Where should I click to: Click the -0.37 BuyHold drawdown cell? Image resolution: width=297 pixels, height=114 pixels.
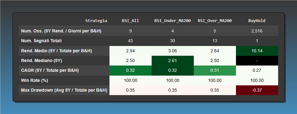click(x=257, y=90)
